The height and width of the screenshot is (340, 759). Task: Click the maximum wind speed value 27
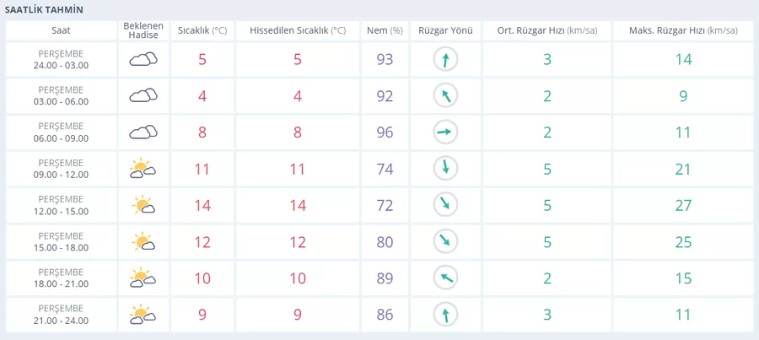(682, 205)
